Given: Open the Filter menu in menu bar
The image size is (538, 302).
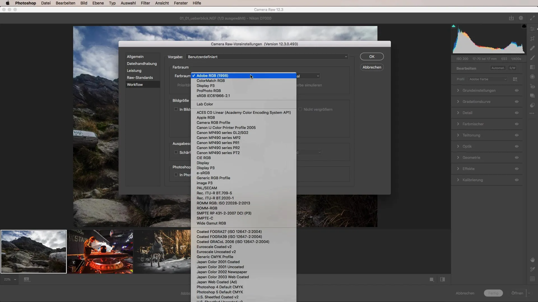Looking at the screenshot, I should 145,3.
